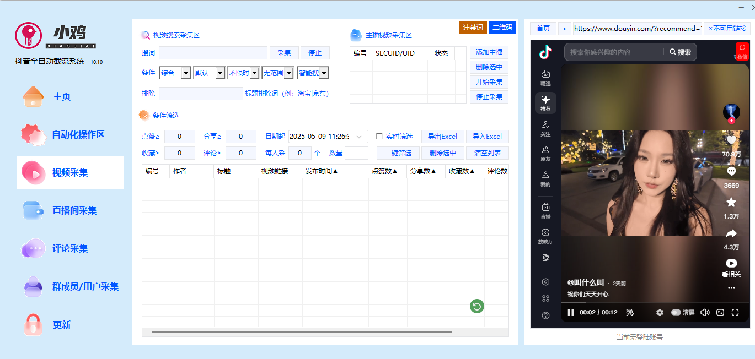Enable the 实时筛选 checkbox
This screenshot has height=359, width=755.
[378, 136]
